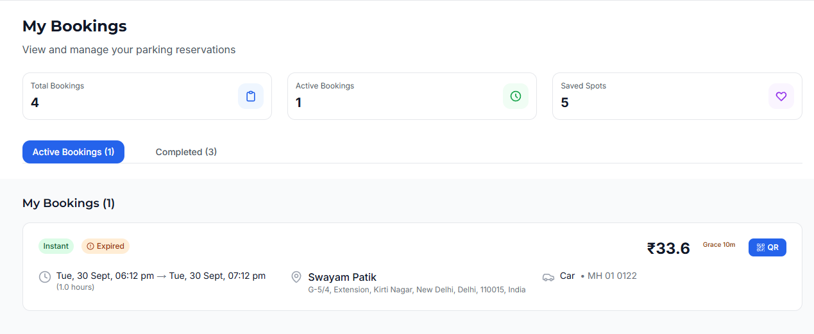Click the Total Bookings count of 4
Screen dimensions: 814x334
35,103
